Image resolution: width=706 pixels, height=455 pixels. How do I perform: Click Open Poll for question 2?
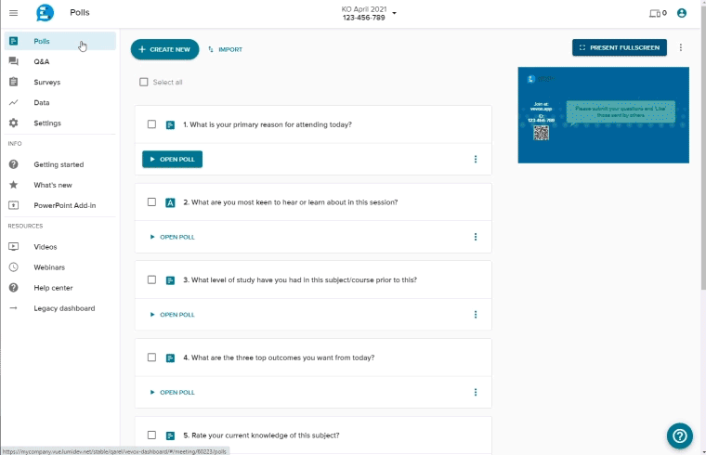point(173,237)
